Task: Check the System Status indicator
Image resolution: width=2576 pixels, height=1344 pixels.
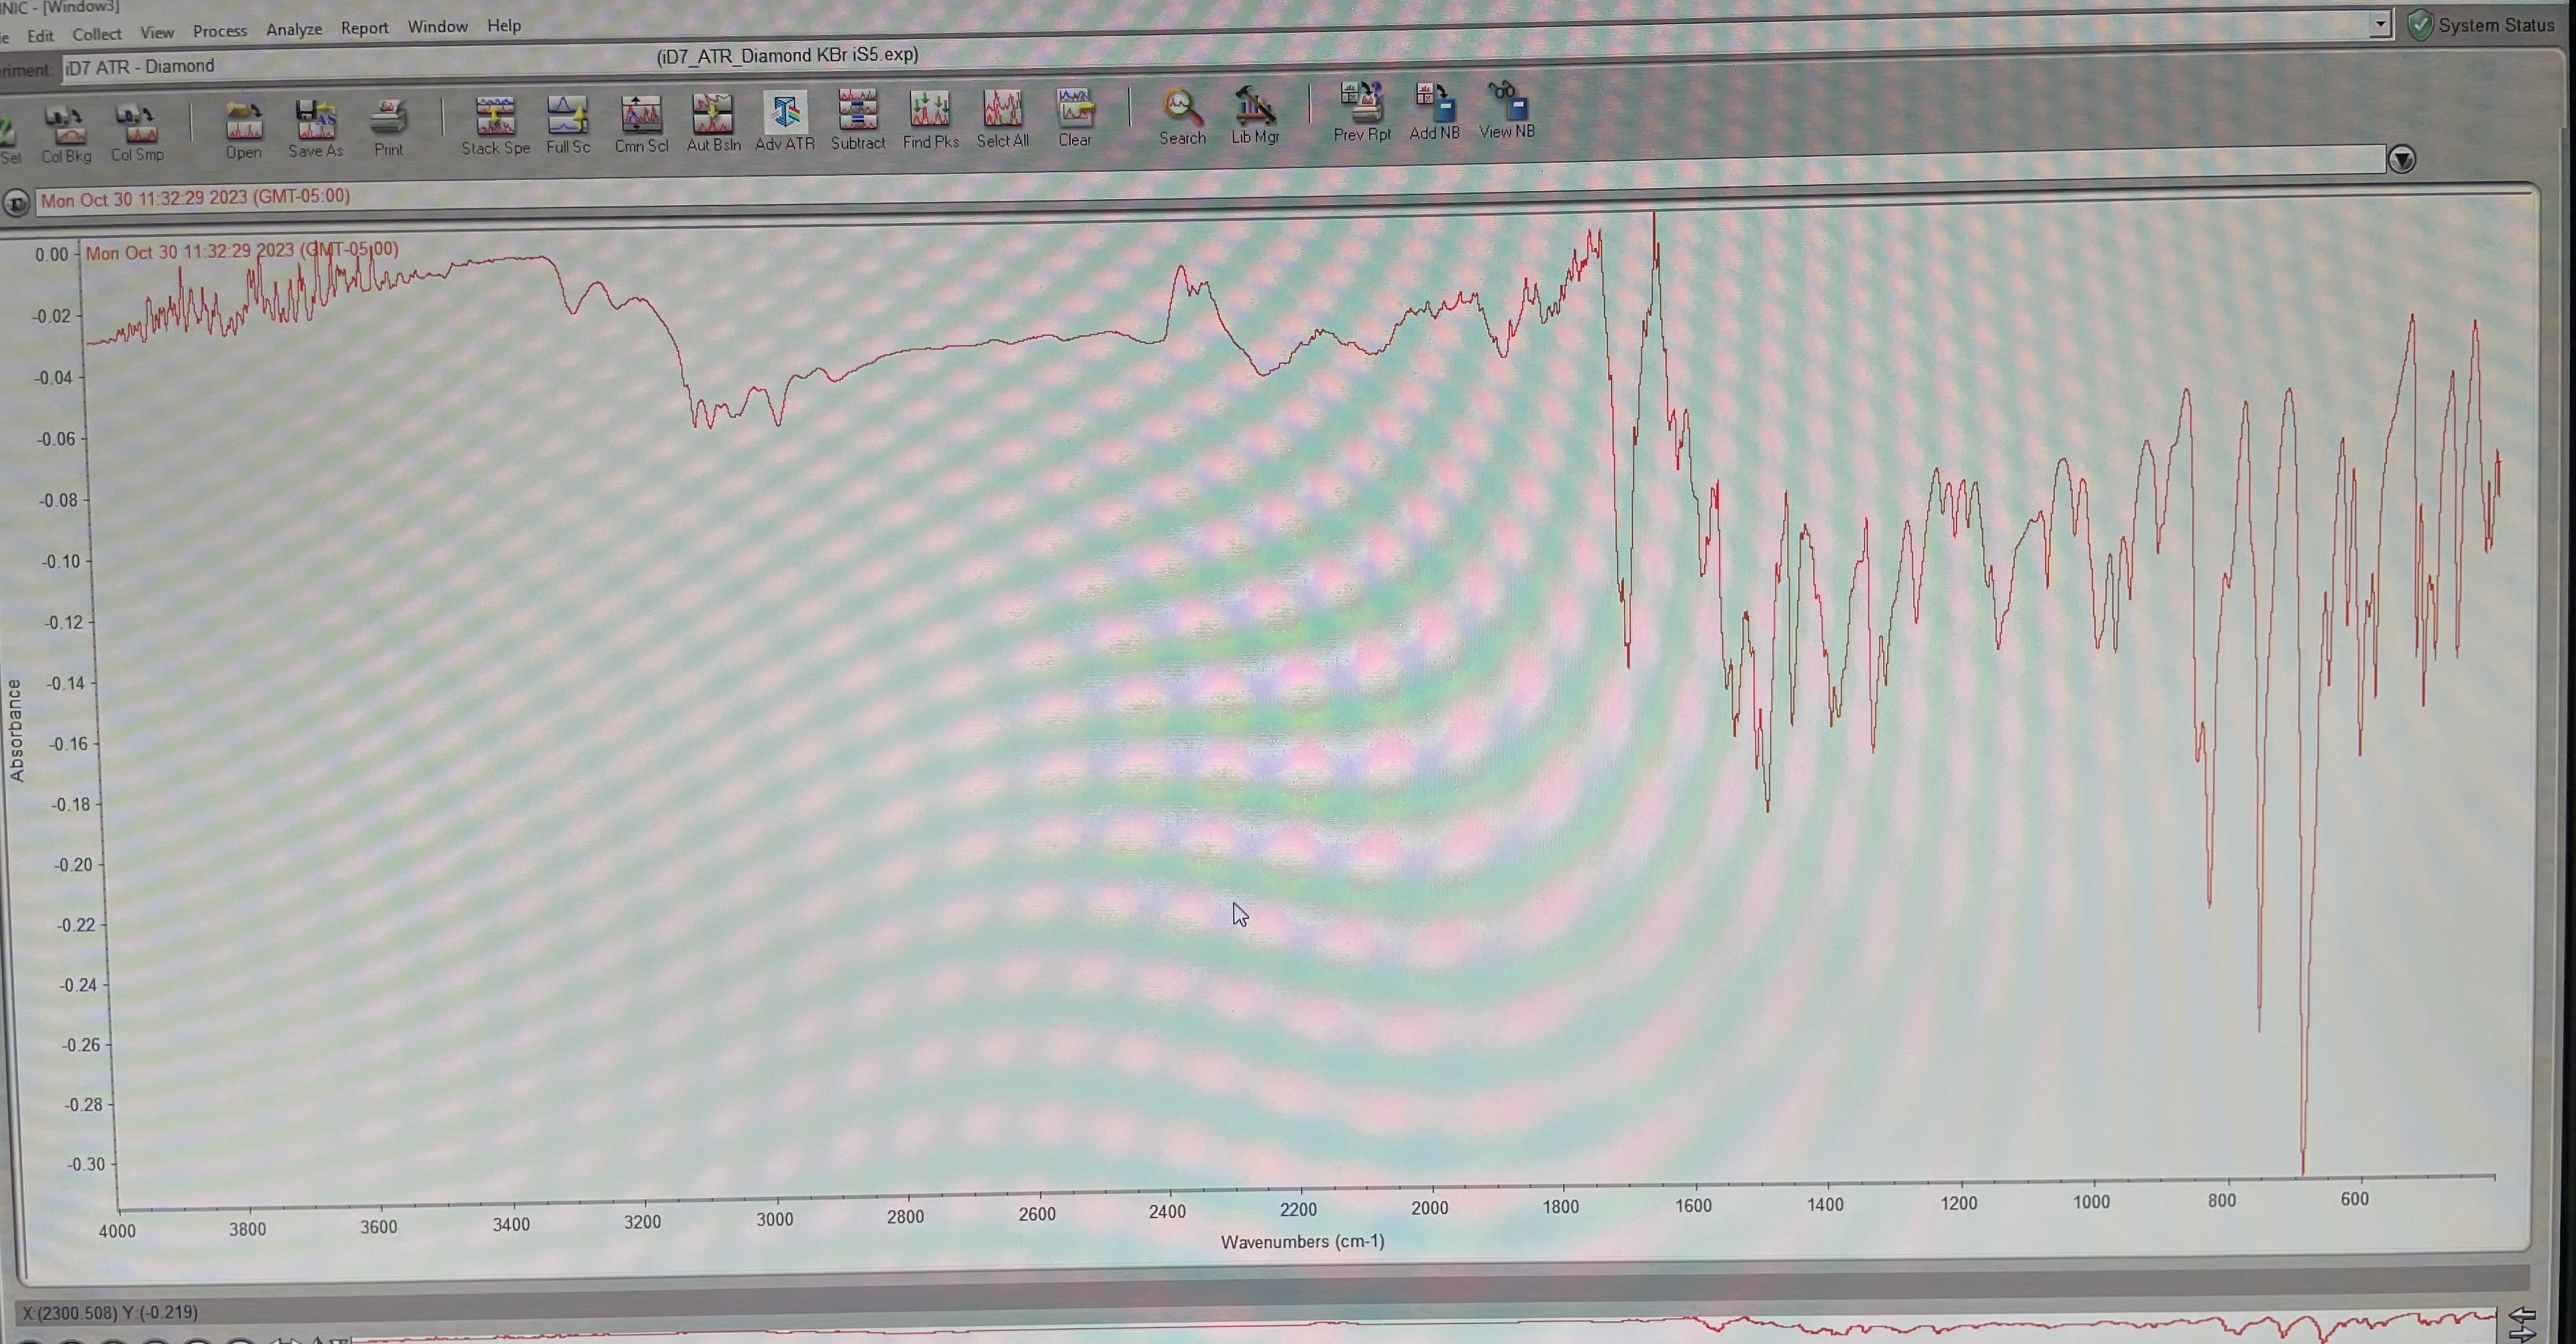Action: point(2421,25)
